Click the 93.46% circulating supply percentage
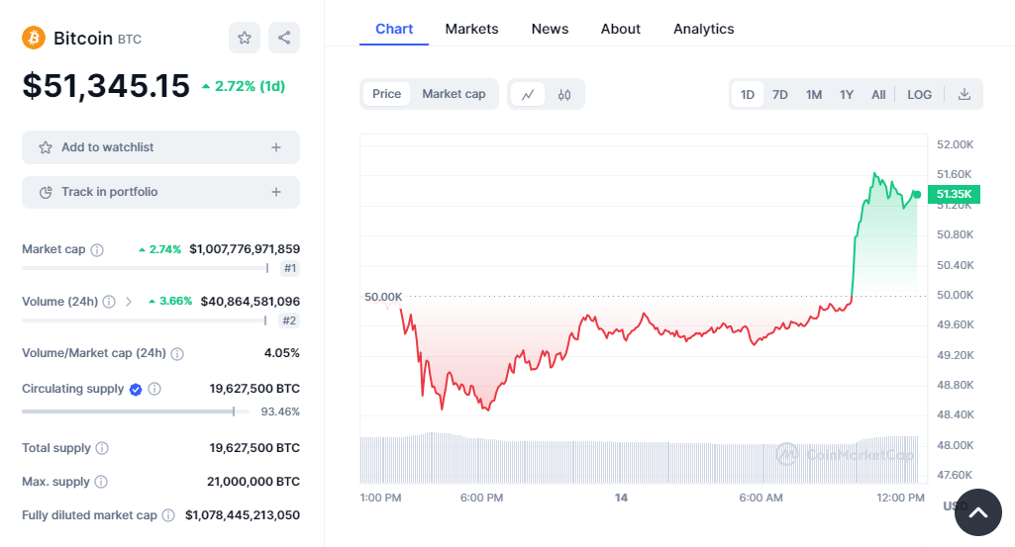 point(280,411)
